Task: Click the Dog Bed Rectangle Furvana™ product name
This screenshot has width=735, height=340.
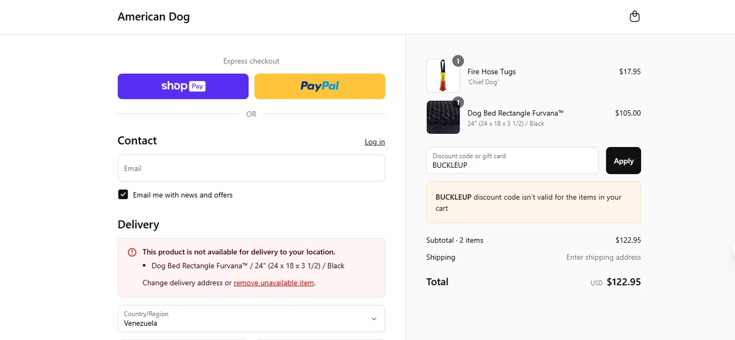Action: click(x=515, y=113)
